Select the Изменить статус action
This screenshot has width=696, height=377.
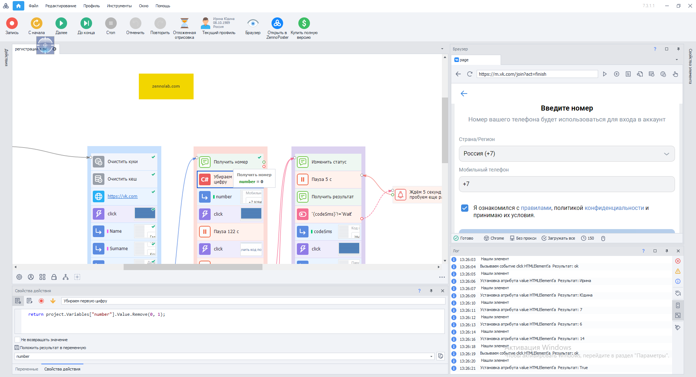coord(328,162)
